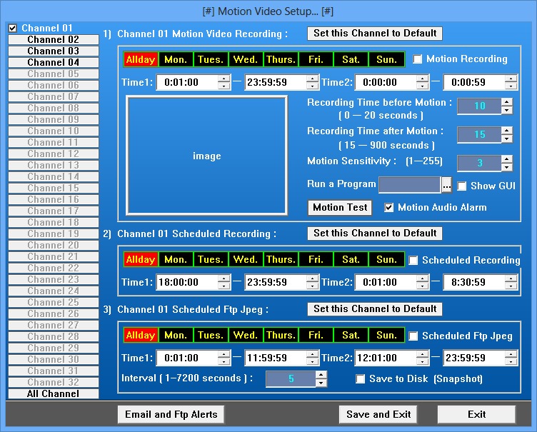Viewport: 537px width, 432px height.
Task: Toggle the Channel 01 checkbox
Action: (x=13, y=28)
